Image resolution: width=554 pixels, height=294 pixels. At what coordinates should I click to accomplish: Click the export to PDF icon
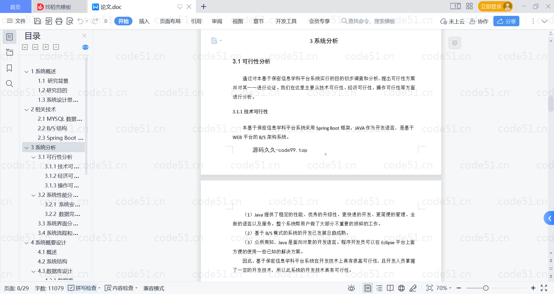pyautogui.click(x=48, y=21)
